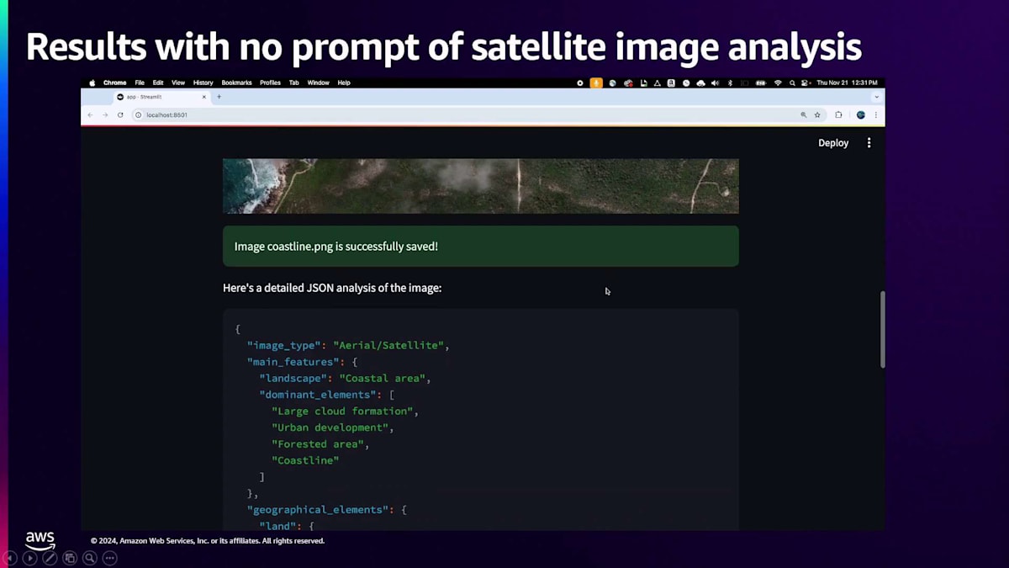
Task: Open the Edit menu
Action: pos(158,82)
